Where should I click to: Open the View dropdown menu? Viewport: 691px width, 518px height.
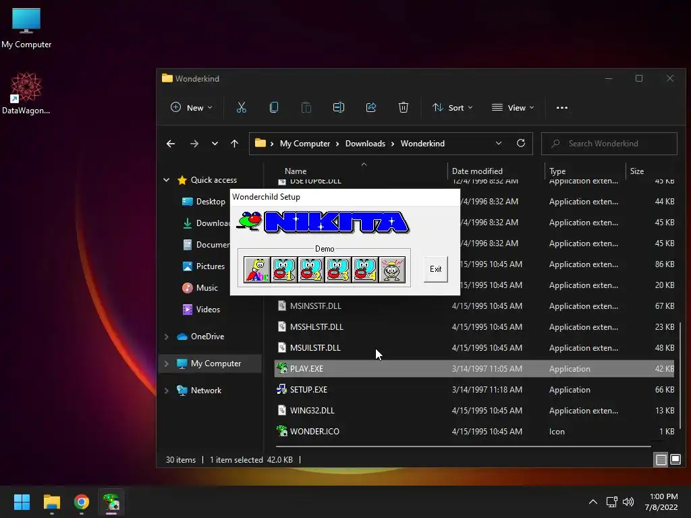[x=513, y=107]
